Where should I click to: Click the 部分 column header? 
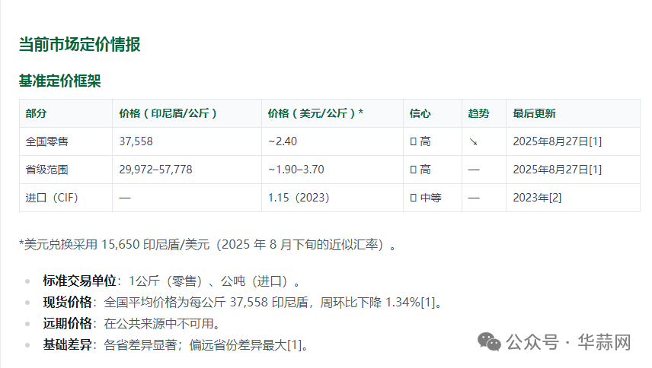click(x=36, y=113)
